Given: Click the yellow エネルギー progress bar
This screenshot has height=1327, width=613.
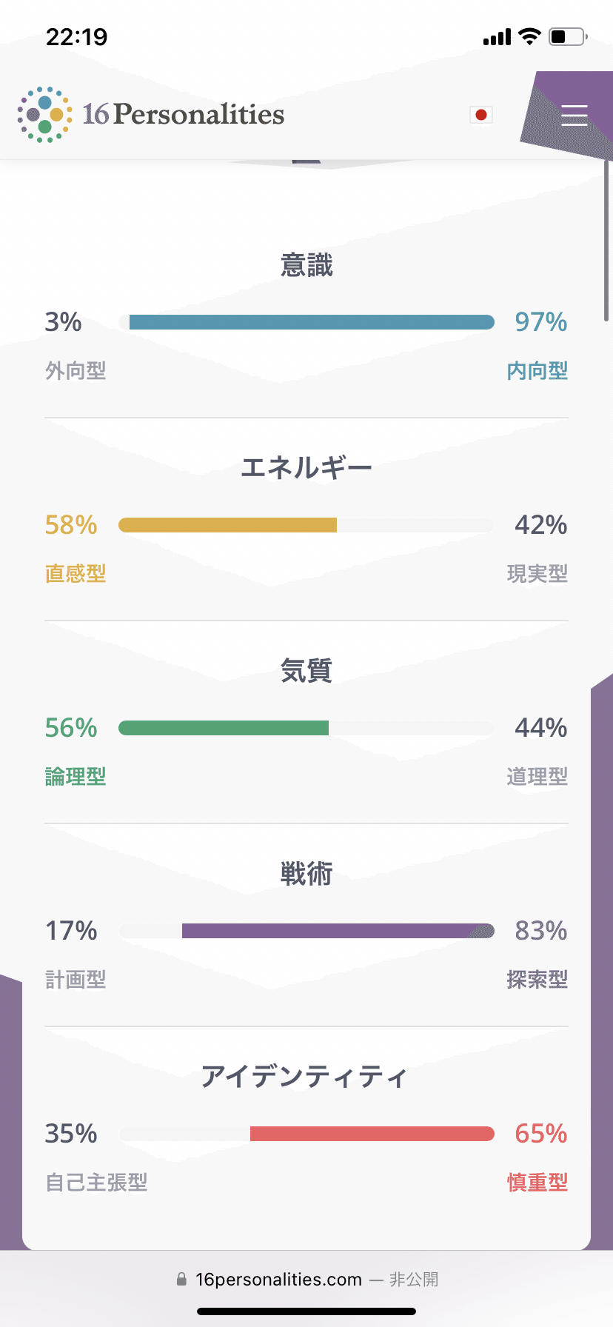Looking at the screenshot, I should [228, 525].
